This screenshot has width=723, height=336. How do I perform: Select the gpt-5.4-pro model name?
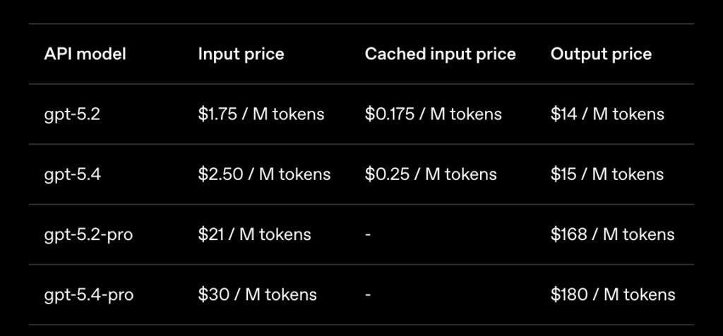88,294
